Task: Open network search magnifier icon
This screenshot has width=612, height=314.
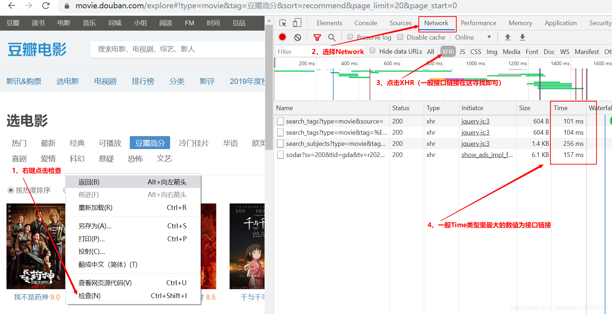Action: (332, 37)
